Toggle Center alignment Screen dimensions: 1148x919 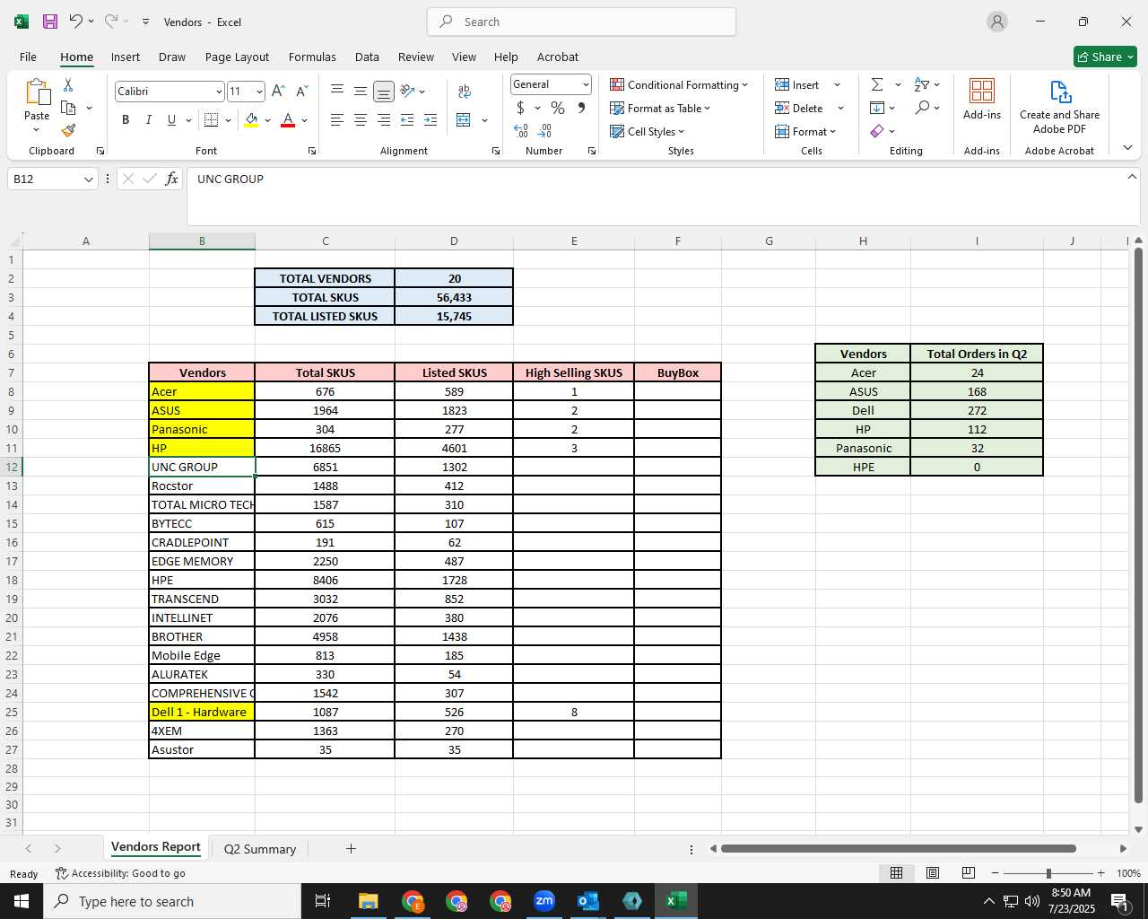pos(361,120)
